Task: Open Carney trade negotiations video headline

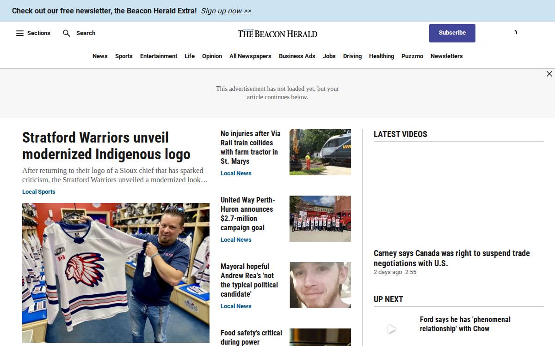Action: click(452, 258)
